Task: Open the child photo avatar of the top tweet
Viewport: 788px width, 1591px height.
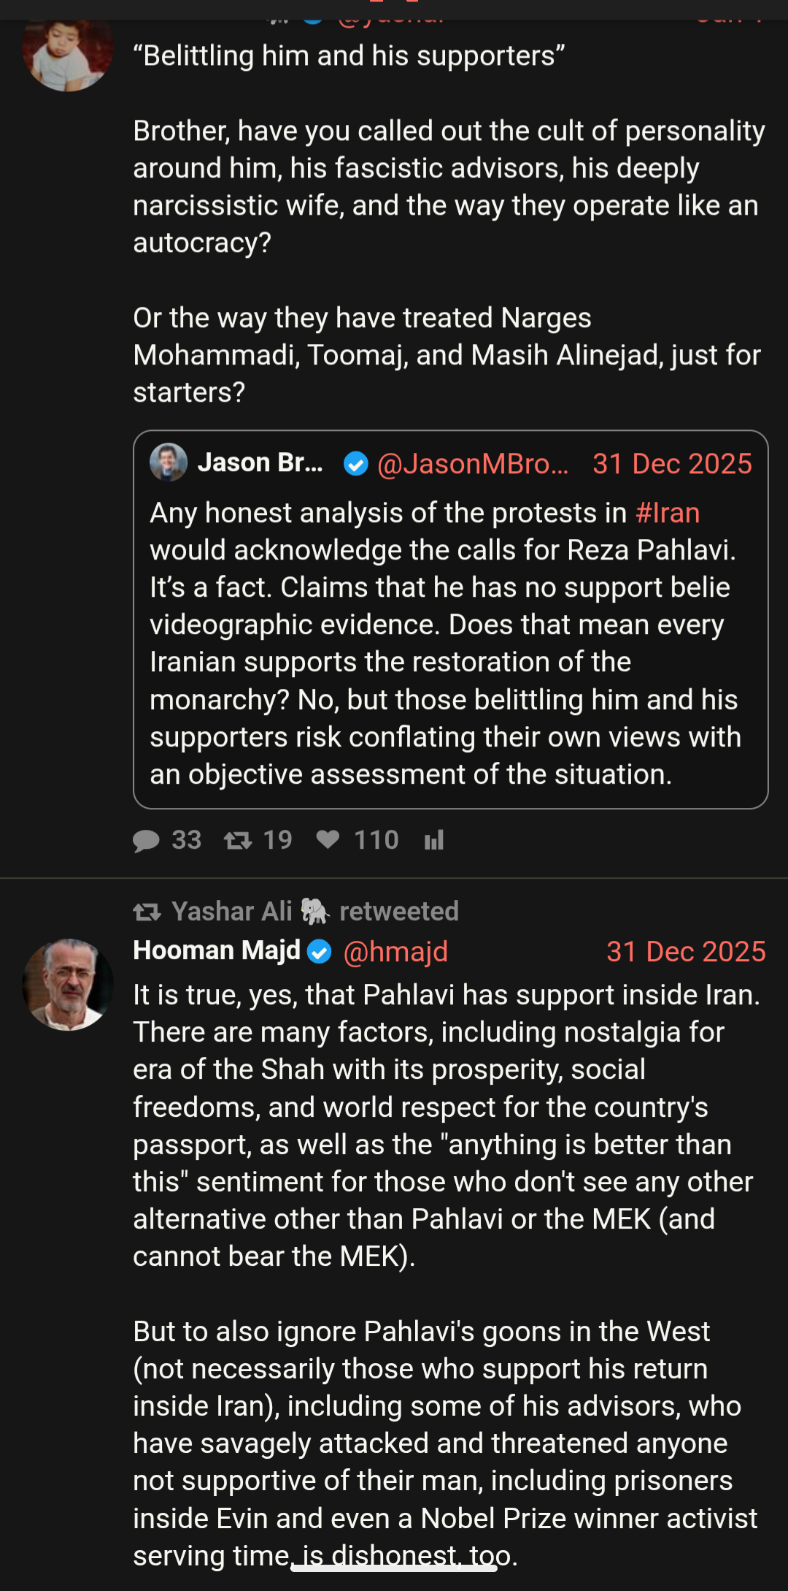Action: point(68,51)
